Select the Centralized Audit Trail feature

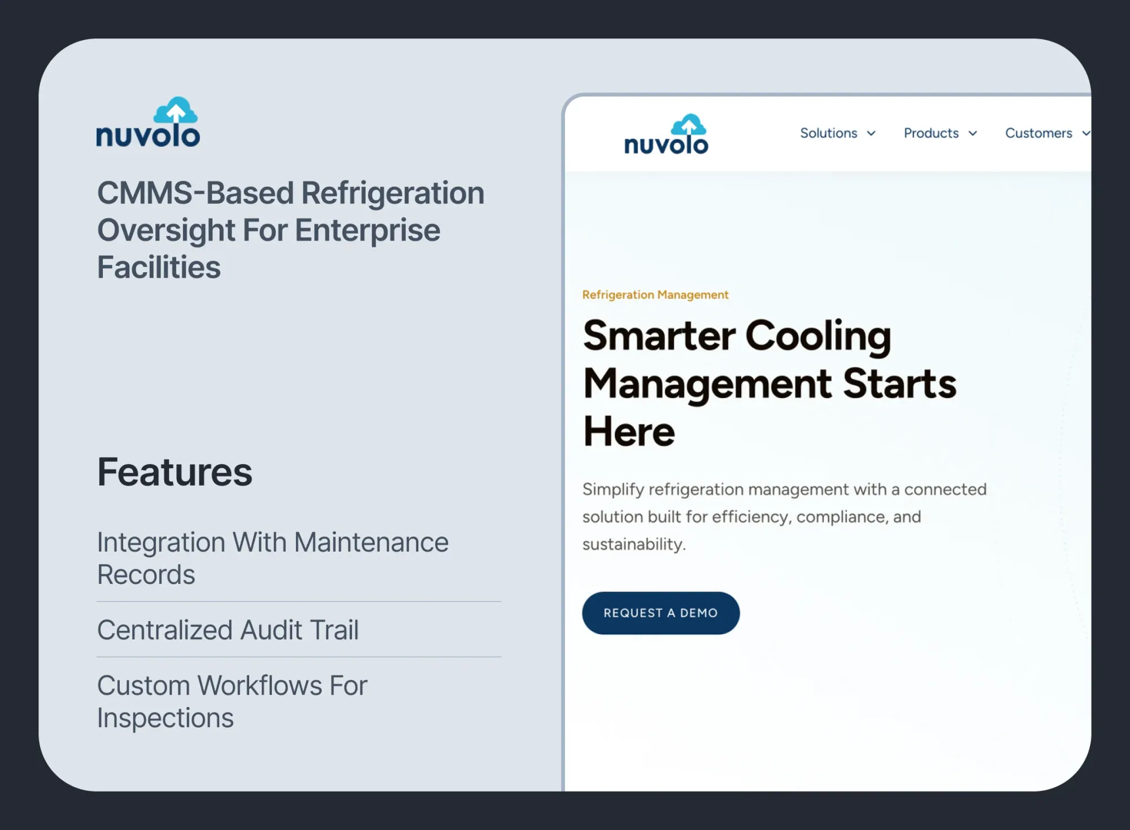click(228, 630)
